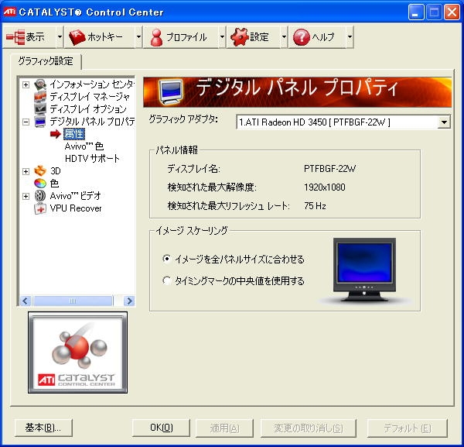The width and height of the screenshot is (464, 447).
Task: Click the 変更の取り消し(S) button
Action: point(309,428)
